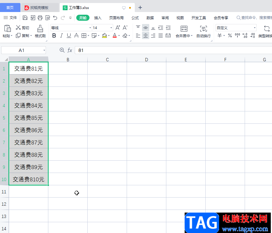This screenshot has width=272, height=233.
Task: Decrease font size with A- icon
Action: (x=125, y=28)
